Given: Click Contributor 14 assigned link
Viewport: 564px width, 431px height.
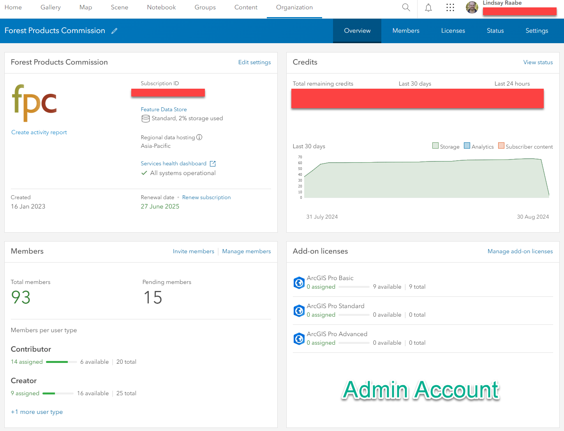Looking at the screenshot, I should coord(27,362).
